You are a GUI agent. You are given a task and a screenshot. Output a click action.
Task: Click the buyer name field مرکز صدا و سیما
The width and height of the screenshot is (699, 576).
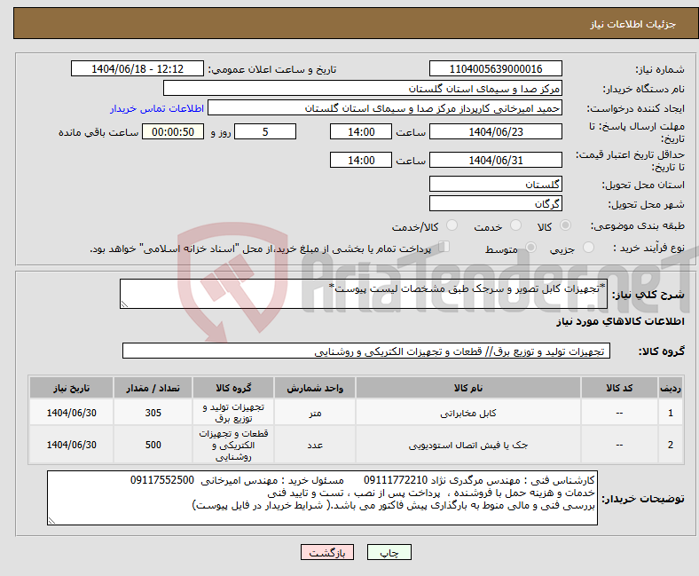[363, 89]
